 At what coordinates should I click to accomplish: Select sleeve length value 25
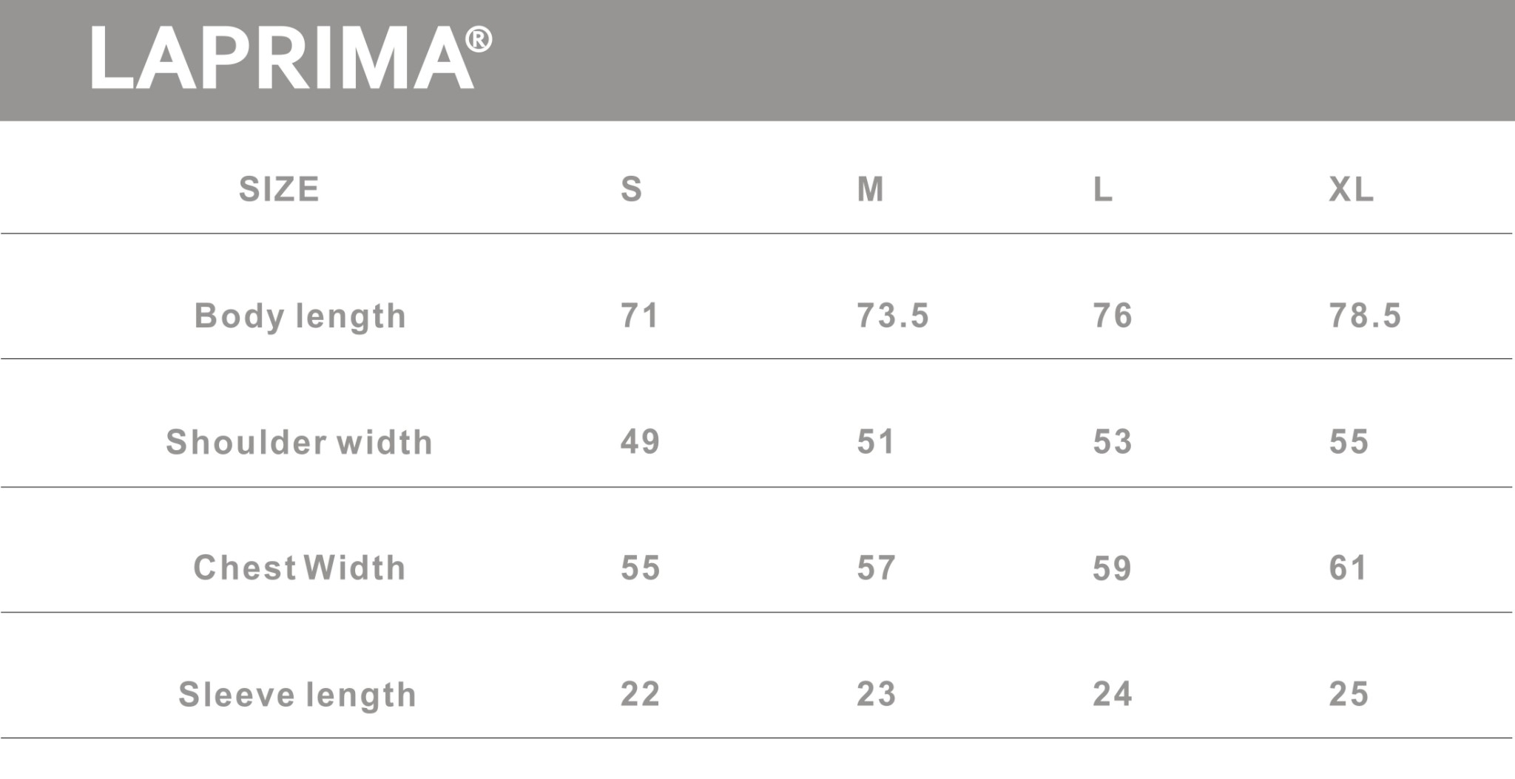click(x=1349, y=694)
